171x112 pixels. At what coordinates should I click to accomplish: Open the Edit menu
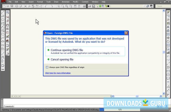[x=16, y=2]
